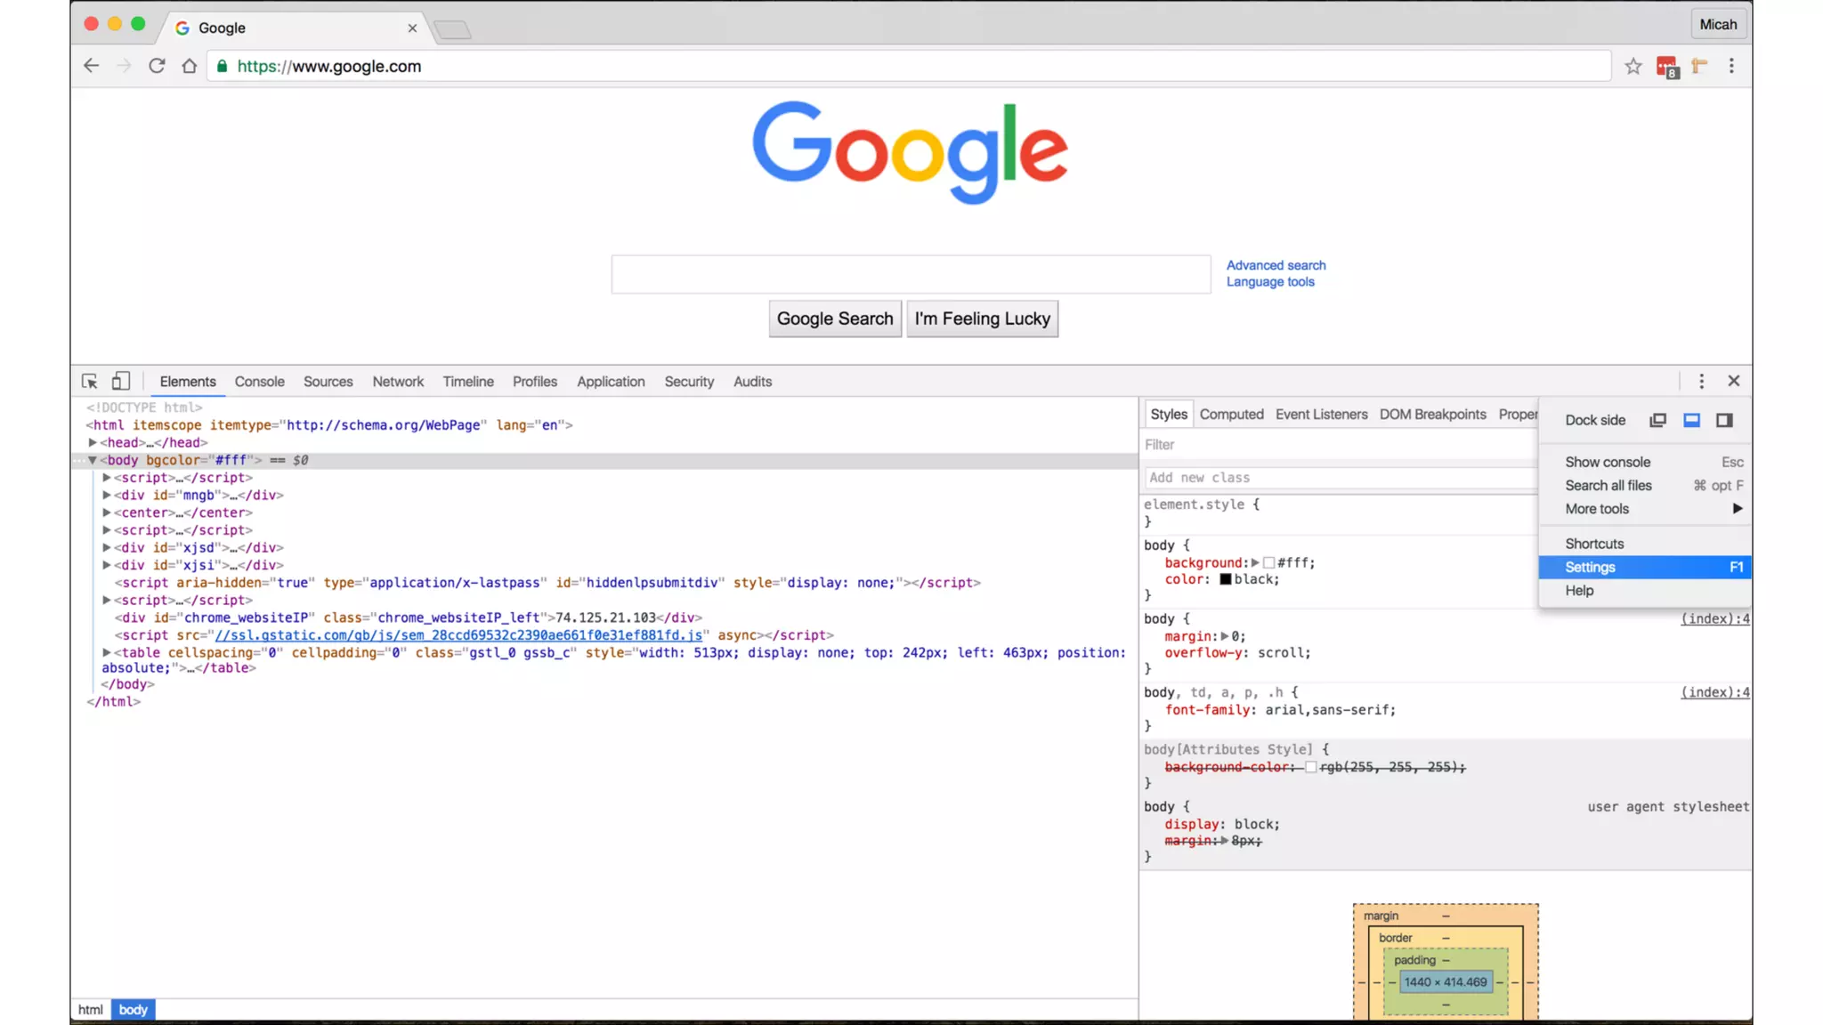Image resolution: width=1823 pixels, height=1025 pixels.
Task: Click the black color swatch
Action: tap(1225, 579)
